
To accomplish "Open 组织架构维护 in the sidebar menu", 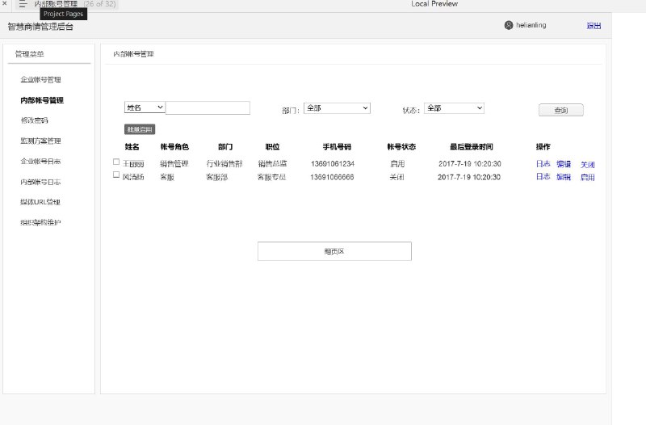I will (41, 222).
